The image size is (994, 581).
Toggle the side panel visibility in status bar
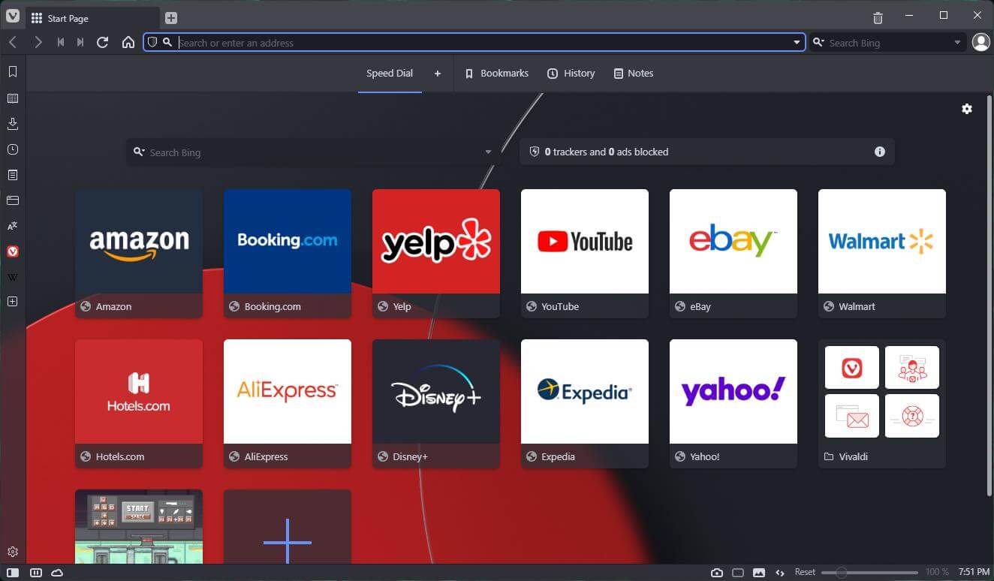tap(13, 573)
